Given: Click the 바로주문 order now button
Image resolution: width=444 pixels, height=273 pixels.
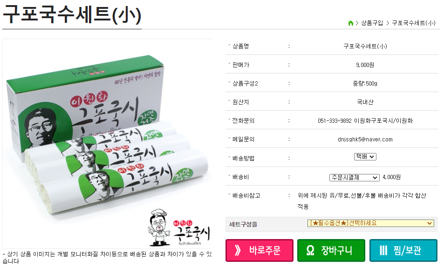Looking at the screenshot, I should point(260,250).
